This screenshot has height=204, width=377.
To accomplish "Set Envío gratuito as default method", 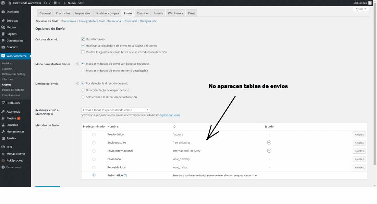I will point(94,143).
